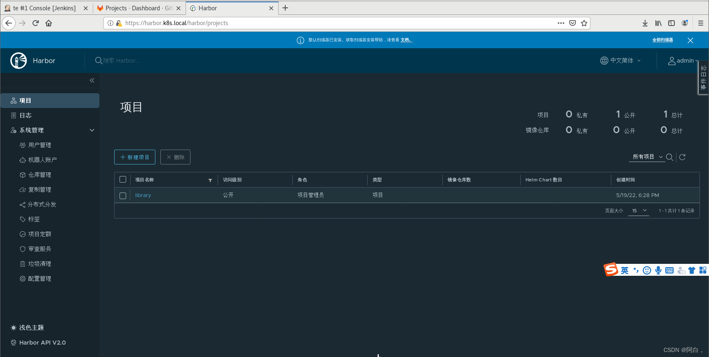Click the info icon in the banner
This screenshot has width=709, height=357.
pyautogui.click(x=301, y=40)
